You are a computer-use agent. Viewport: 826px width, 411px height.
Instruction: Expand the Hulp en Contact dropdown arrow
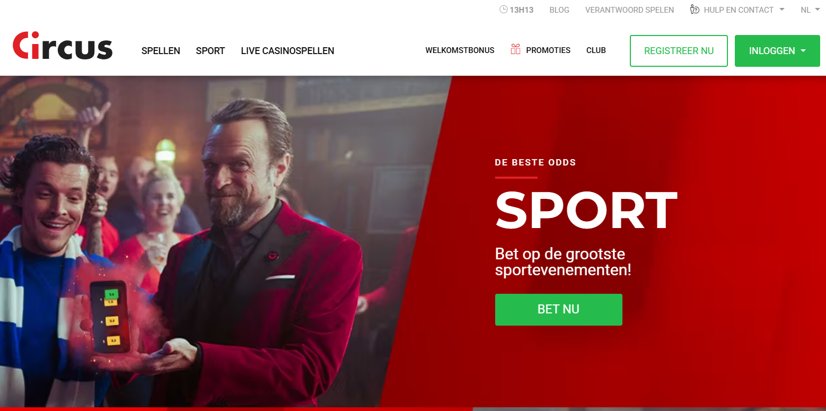[781, 10]
